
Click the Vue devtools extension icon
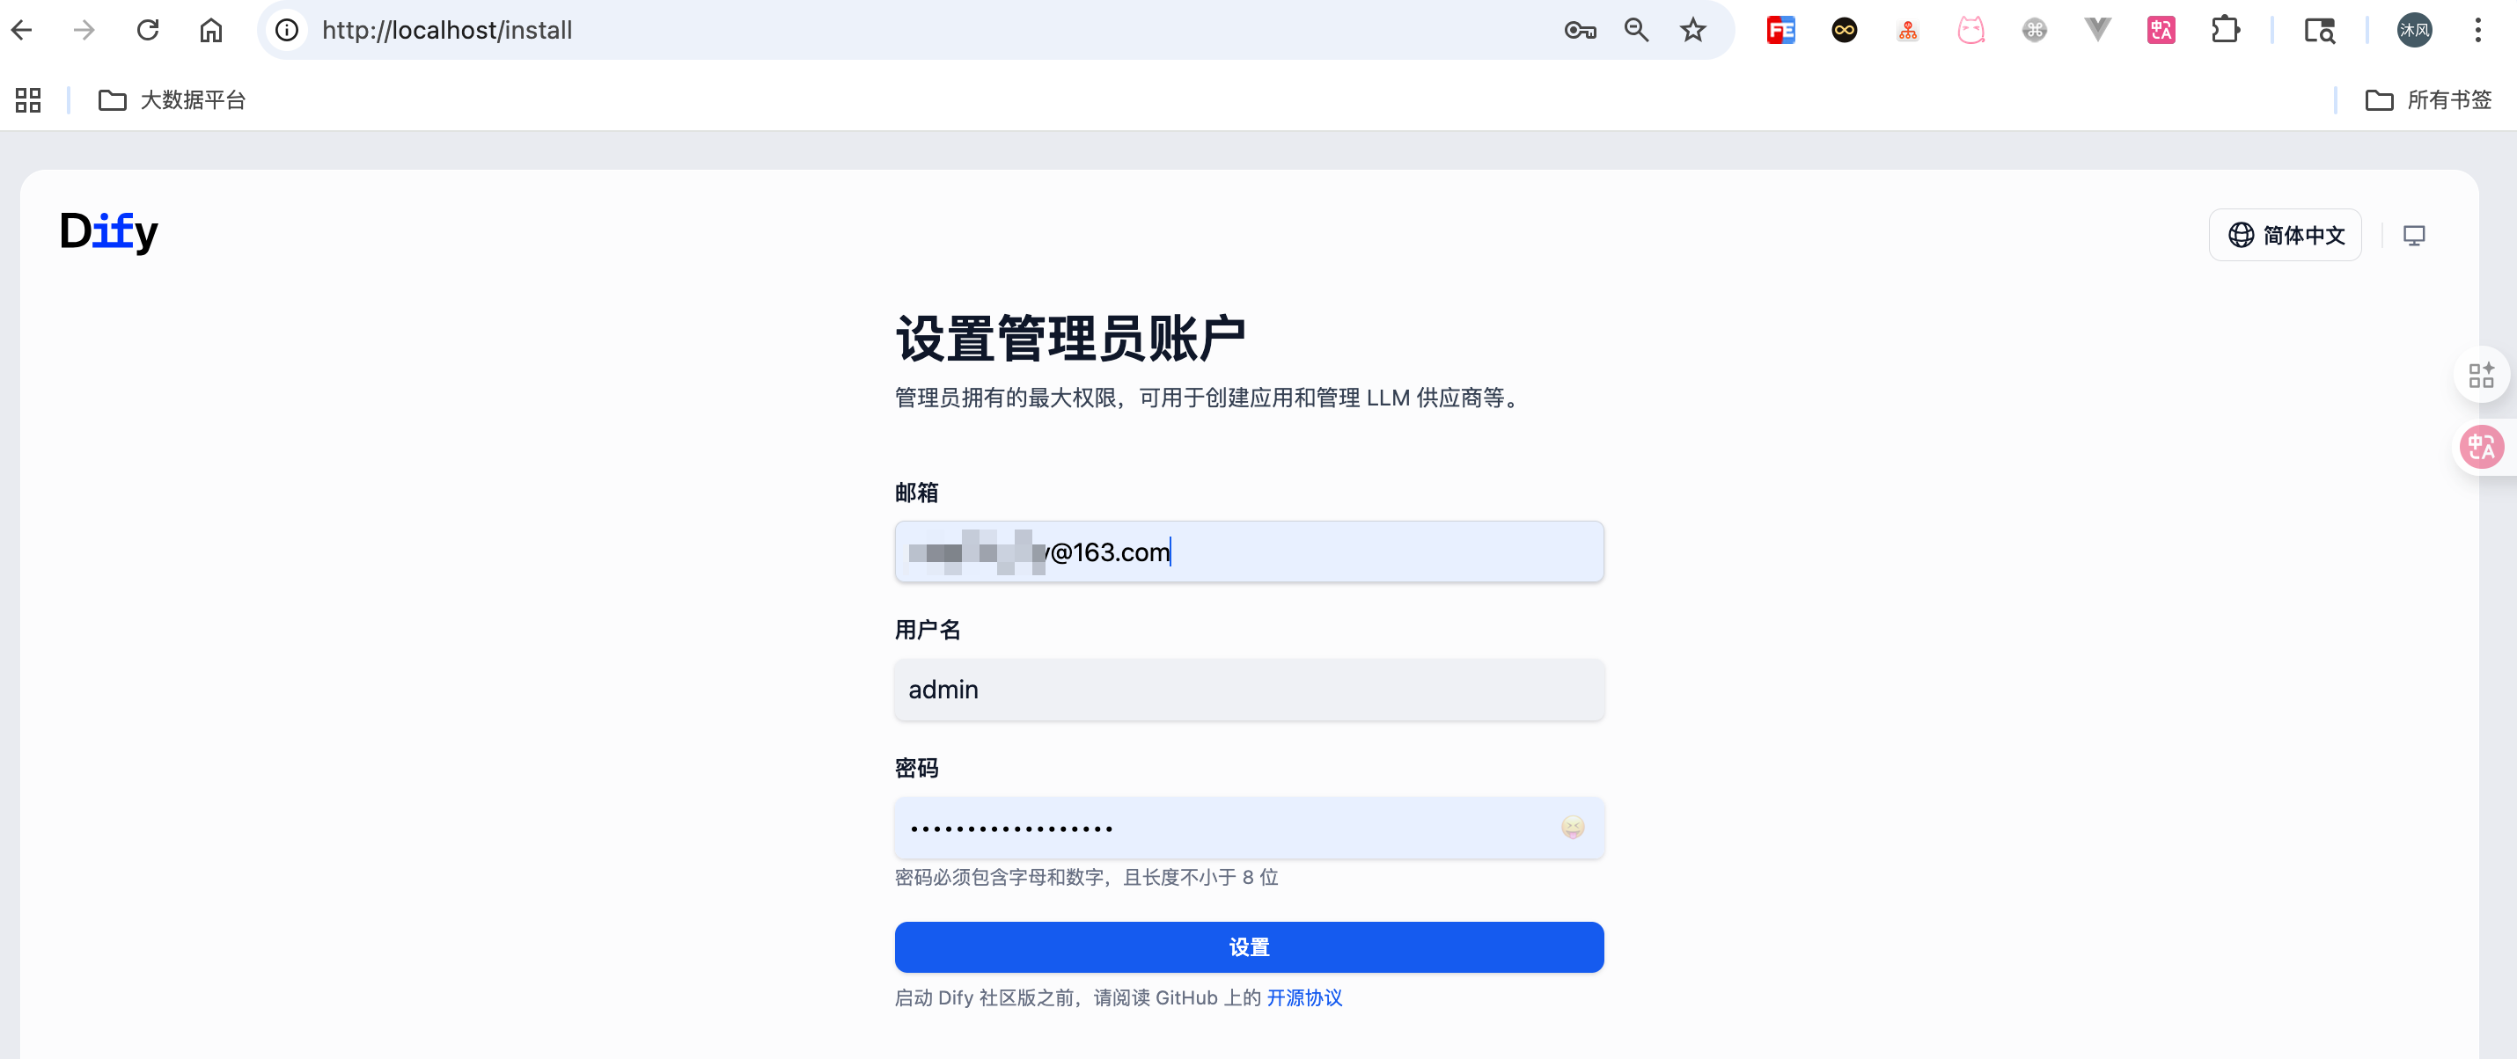point(2095,30)
